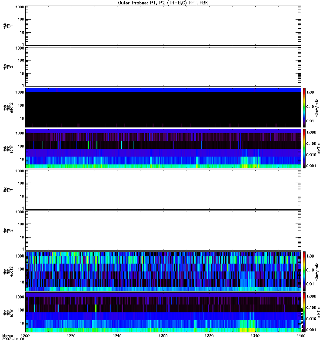Click the 1240 time label on the x-axis
Image resolution: width=326 pixels, height=348 pixels.
[x=117, y=335]
